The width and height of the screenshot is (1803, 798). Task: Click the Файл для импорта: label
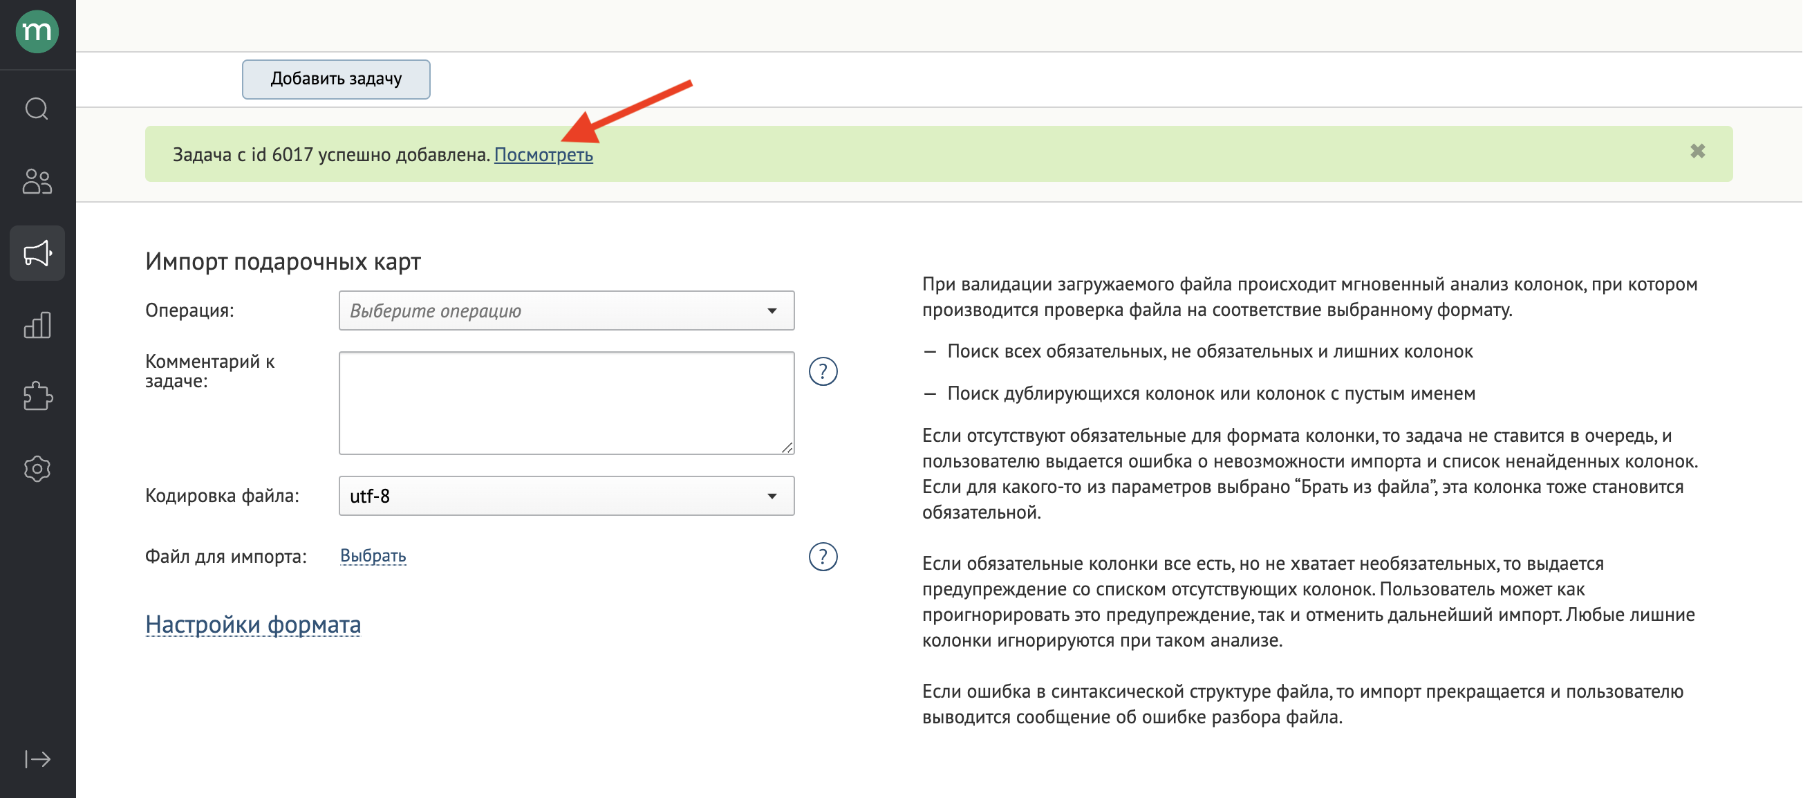[x=226, y=557]
